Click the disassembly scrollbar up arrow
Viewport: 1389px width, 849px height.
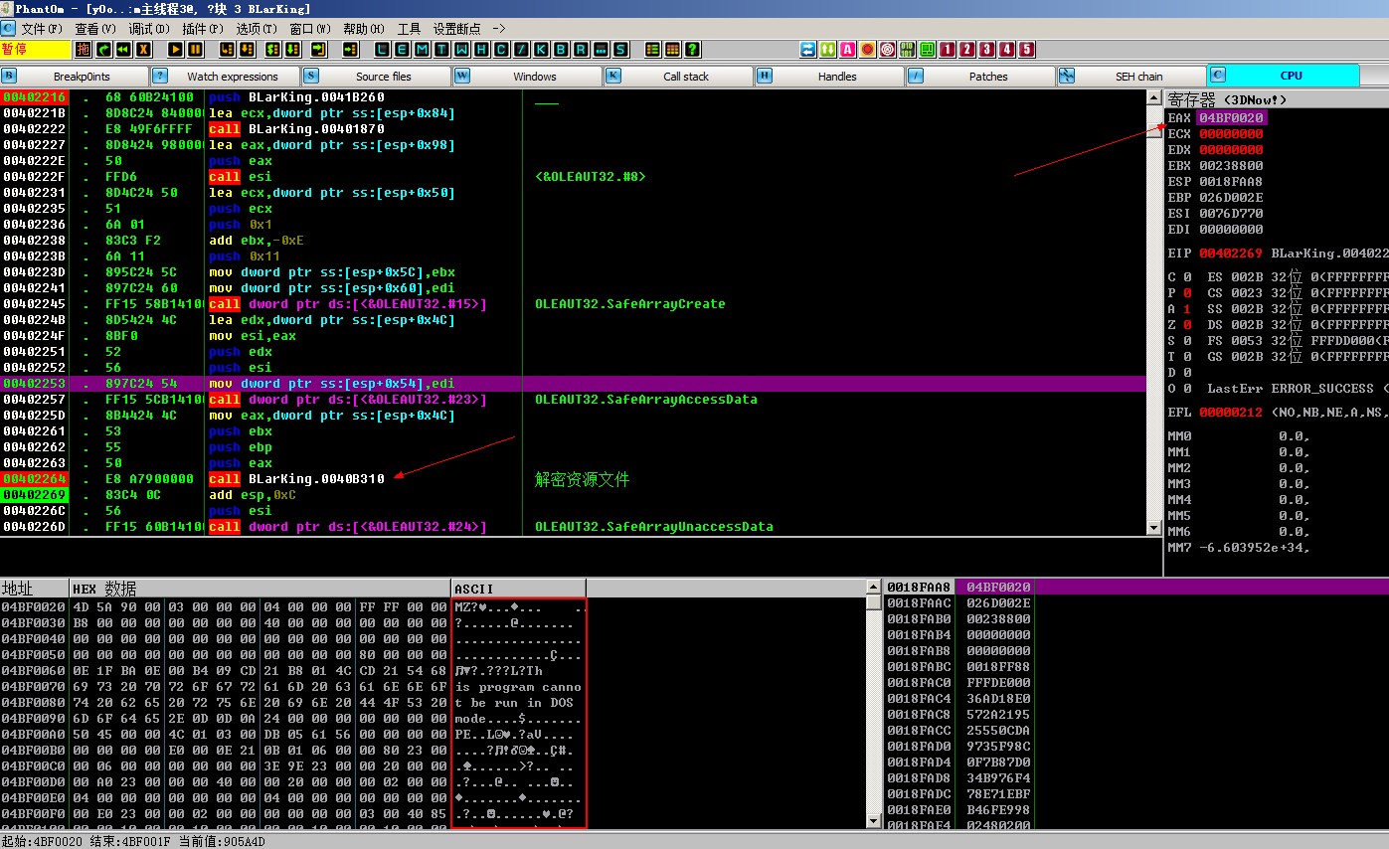1153,97
